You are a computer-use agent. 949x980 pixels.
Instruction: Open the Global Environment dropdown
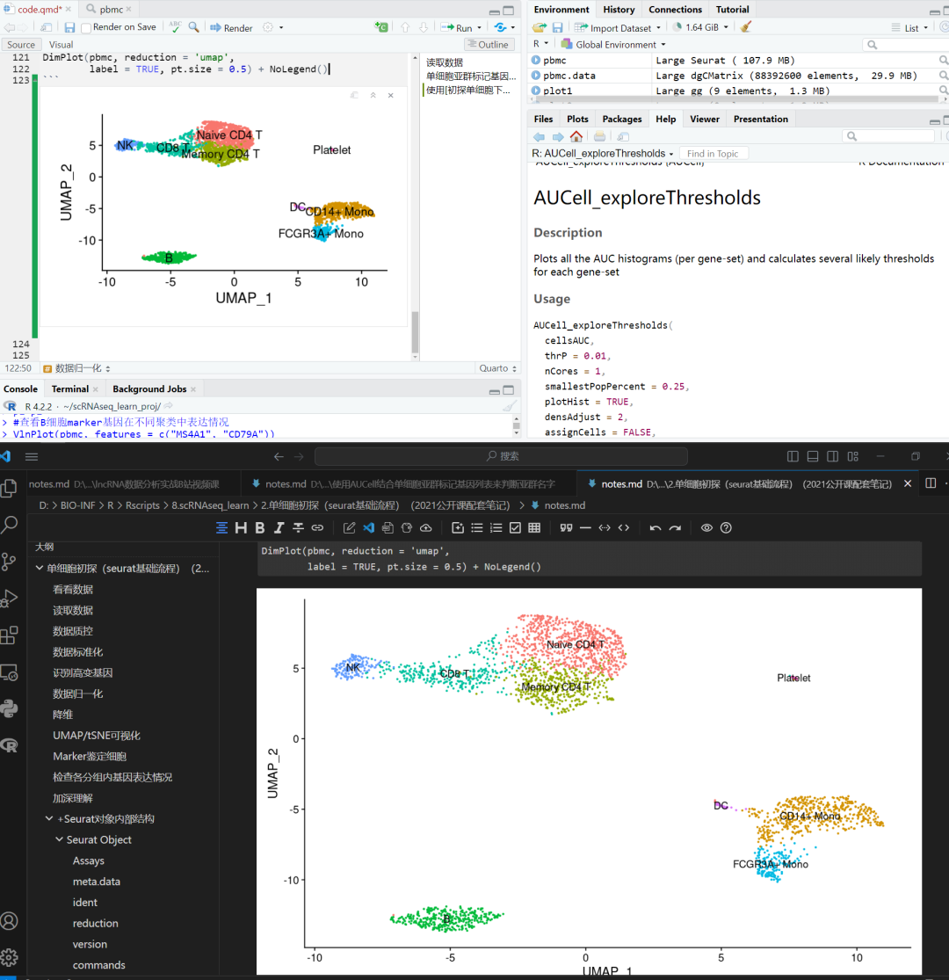[613, 44]
